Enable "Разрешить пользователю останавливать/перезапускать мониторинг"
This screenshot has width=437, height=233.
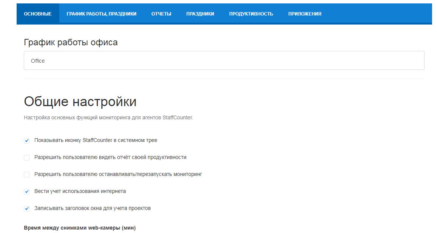[26, 174]
